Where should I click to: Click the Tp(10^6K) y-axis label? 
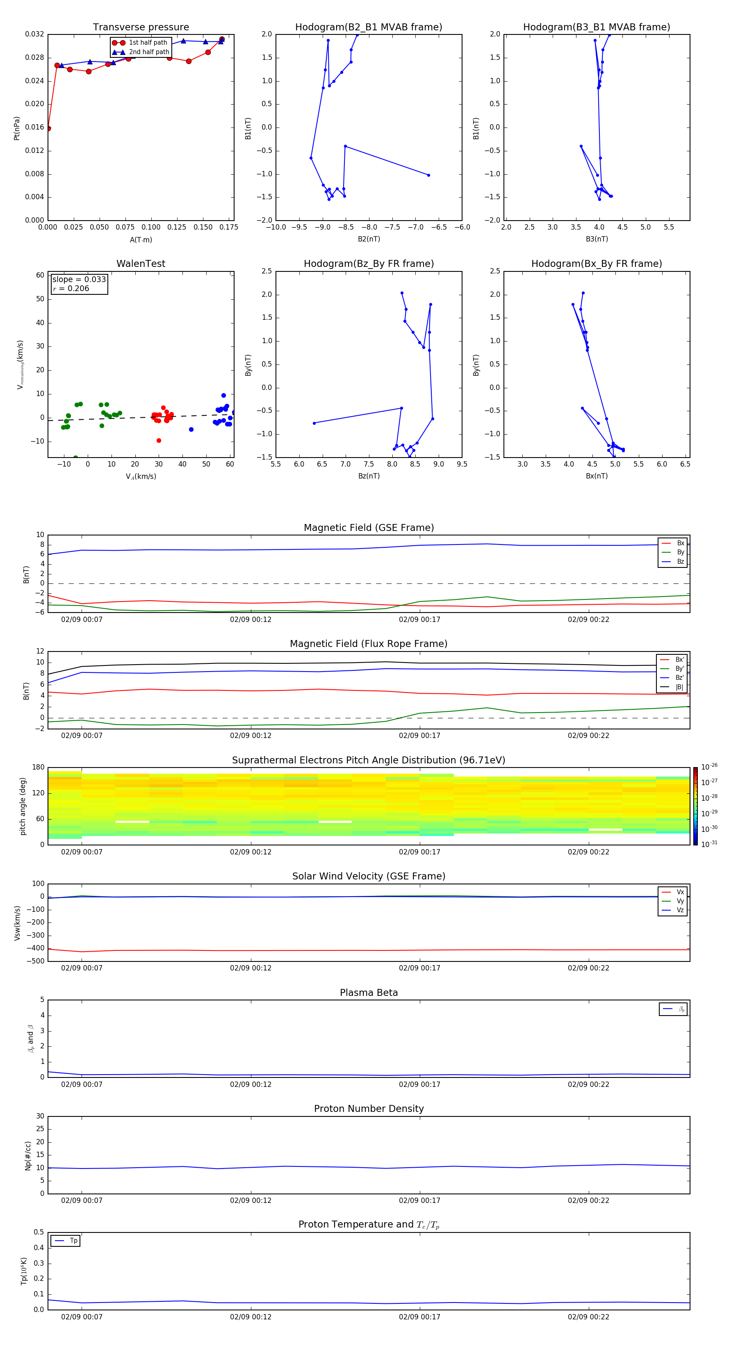(x=24, y=1271)
